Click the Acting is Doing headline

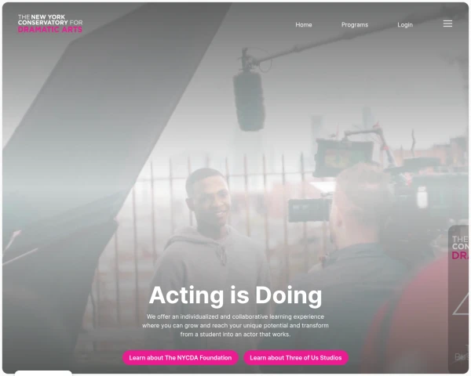point(235,295)
